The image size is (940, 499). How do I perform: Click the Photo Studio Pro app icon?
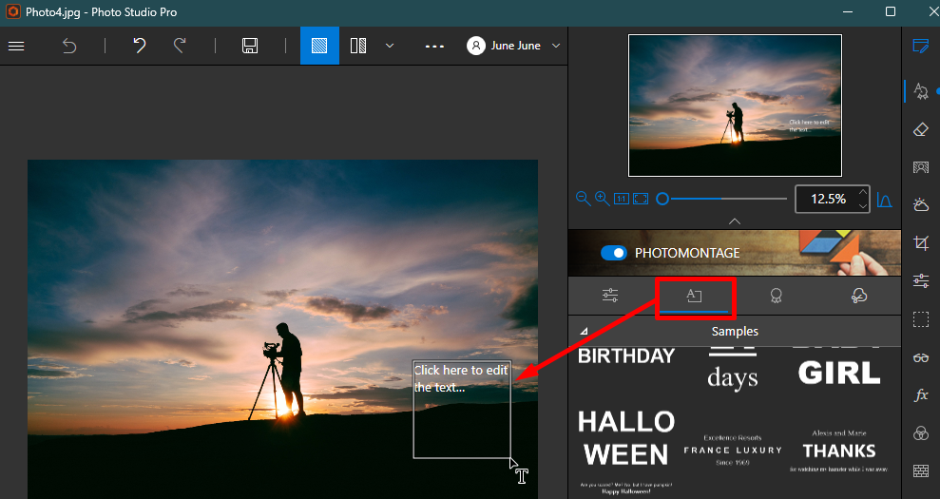12,11
